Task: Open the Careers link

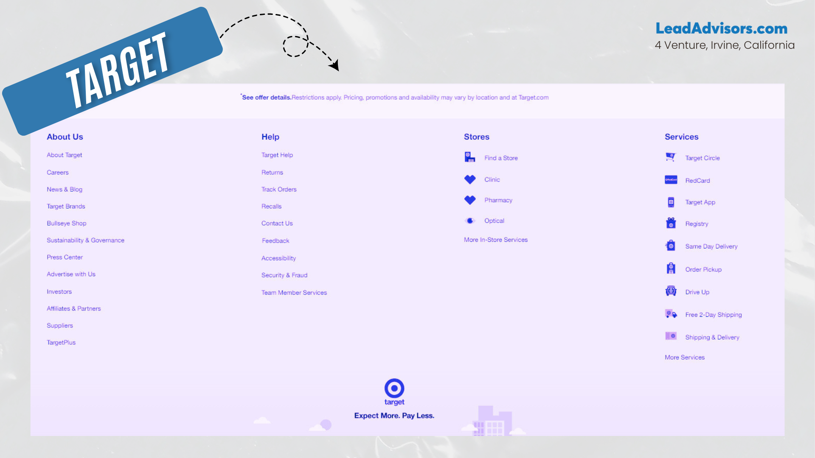Action: click(58, 173)
